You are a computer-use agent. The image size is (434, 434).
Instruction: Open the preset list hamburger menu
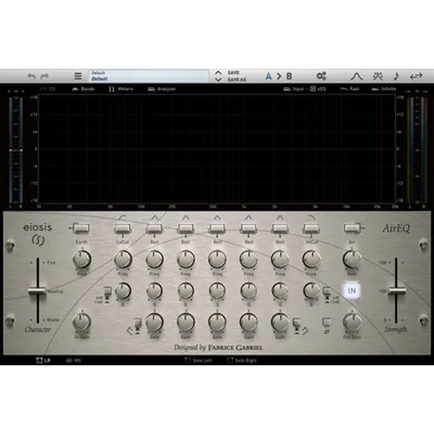tap(78, 76)
